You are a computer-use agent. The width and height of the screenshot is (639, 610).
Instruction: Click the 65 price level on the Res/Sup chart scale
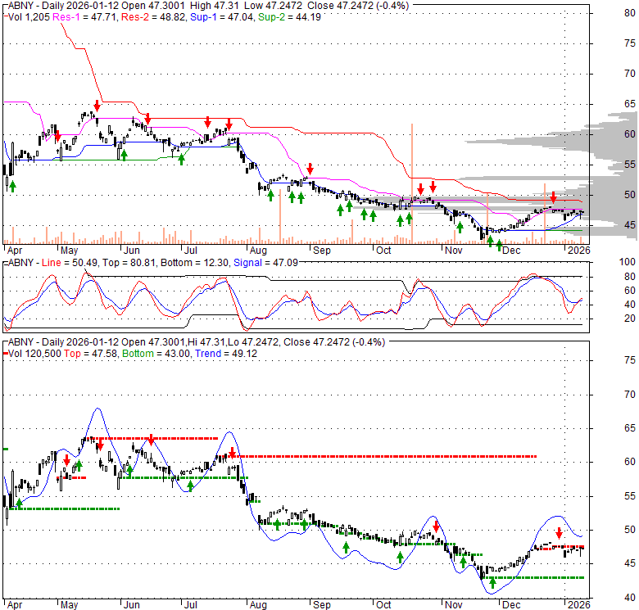[x=630, y=104]
